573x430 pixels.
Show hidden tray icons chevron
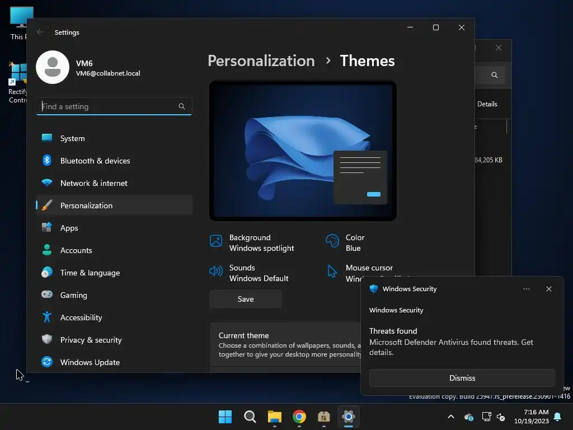pos(451,417)
